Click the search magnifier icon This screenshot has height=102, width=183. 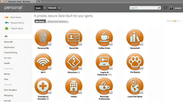tap(159, 8)
